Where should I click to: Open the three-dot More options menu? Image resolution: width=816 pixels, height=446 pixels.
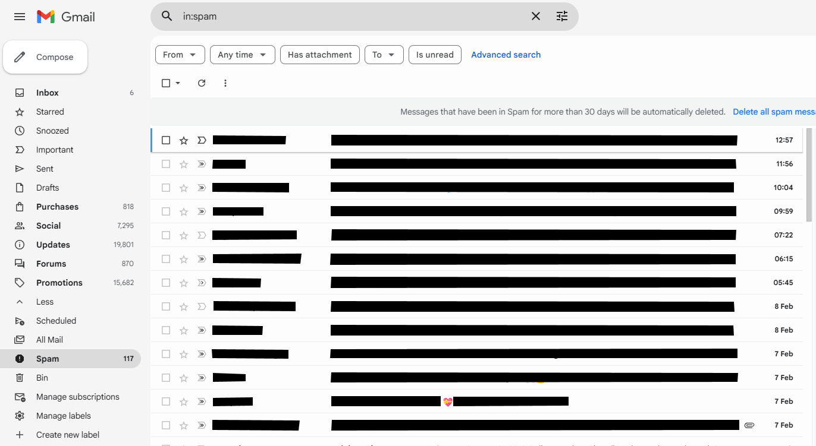pos(225,83)
